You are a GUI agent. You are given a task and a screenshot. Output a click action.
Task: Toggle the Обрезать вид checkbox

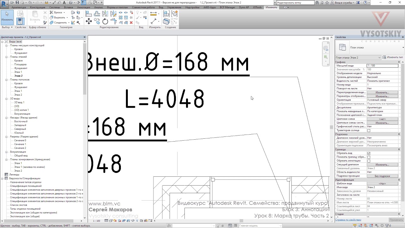369,153
